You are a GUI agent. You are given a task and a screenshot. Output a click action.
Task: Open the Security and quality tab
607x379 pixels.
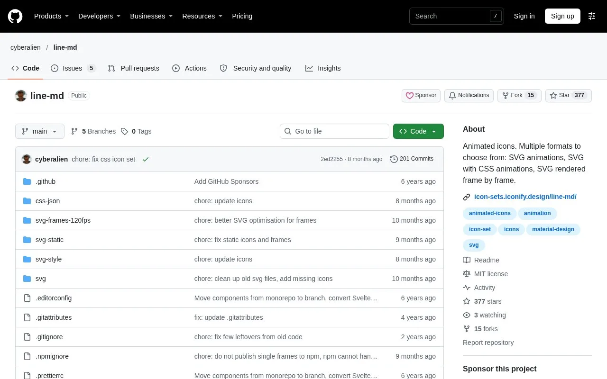(x=256, y=68)
